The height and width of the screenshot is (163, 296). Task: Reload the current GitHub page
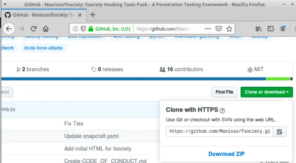[x=34, y=29]
